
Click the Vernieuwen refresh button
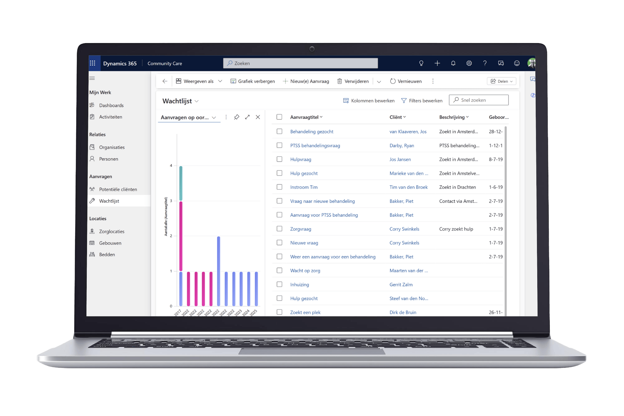click(406, 81)
